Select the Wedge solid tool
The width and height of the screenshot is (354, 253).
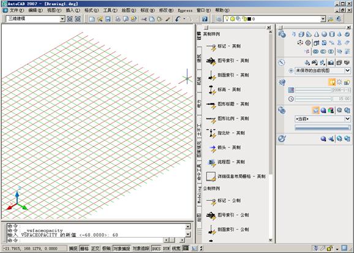309,34
